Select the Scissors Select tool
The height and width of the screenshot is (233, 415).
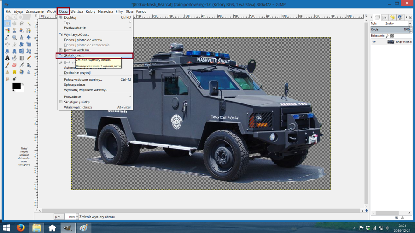(x=14, y=30)
